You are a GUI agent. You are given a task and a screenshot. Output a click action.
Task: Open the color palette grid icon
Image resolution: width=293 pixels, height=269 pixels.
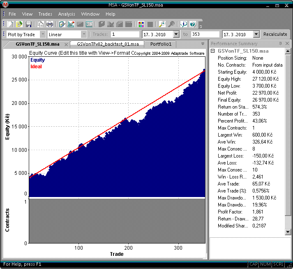point(141,24)
